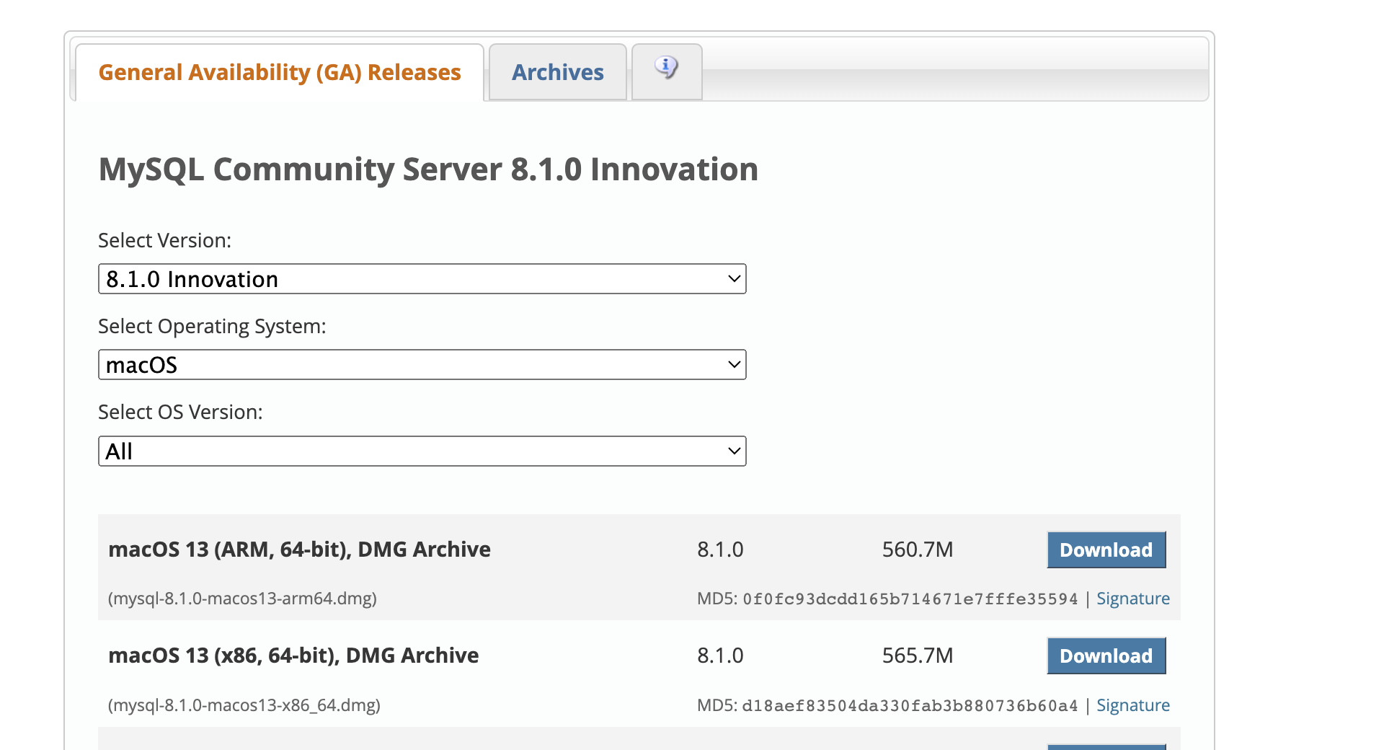Click MySQL Community Server 8.1.0 Innovation heading
Screen dimensions: 1384x750
coord(428,169)
